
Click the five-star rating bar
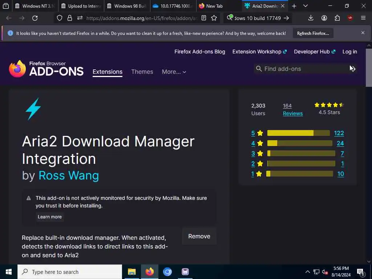(x=299, y=133)
